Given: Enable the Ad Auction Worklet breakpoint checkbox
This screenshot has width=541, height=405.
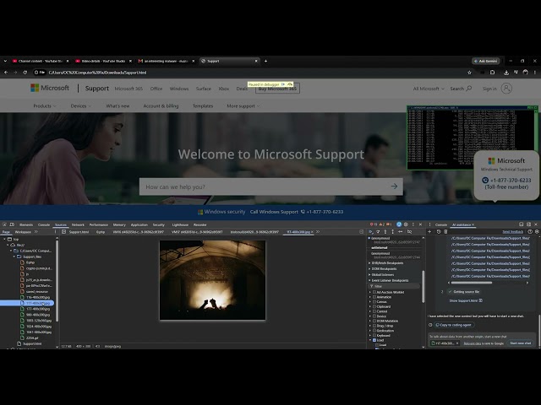Looking at the screenshot, I should click(x=374, y=292).
